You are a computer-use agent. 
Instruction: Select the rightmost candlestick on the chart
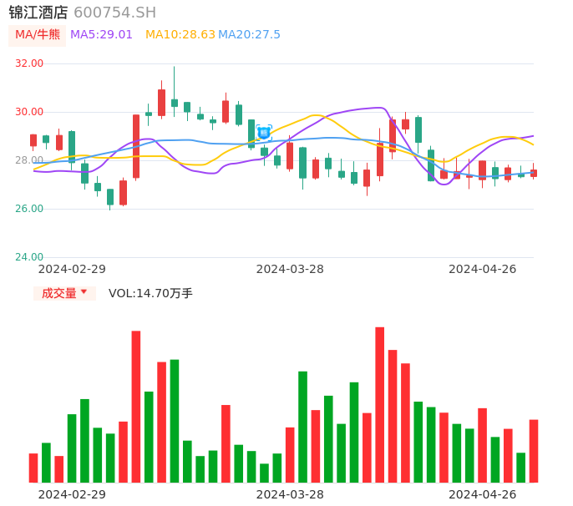point(534,173)
